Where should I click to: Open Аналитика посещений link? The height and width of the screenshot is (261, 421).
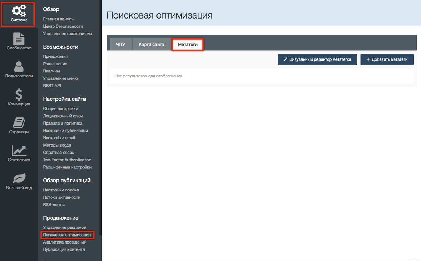click(x=65, y=242)
